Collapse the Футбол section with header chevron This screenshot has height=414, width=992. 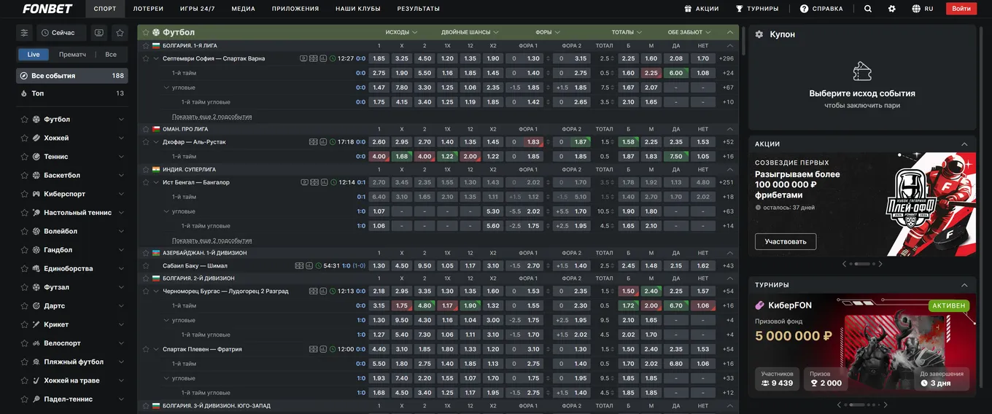pyautogui.click(x=729, y=32)
